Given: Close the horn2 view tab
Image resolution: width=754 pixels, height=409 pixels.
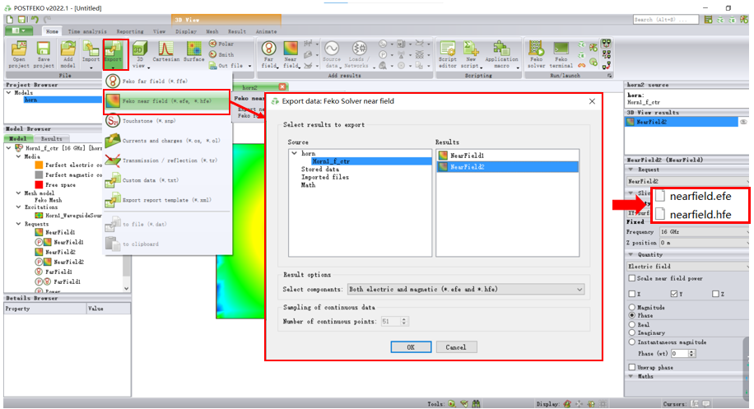Looking at the screenshot, I should (x=282, y=87).
